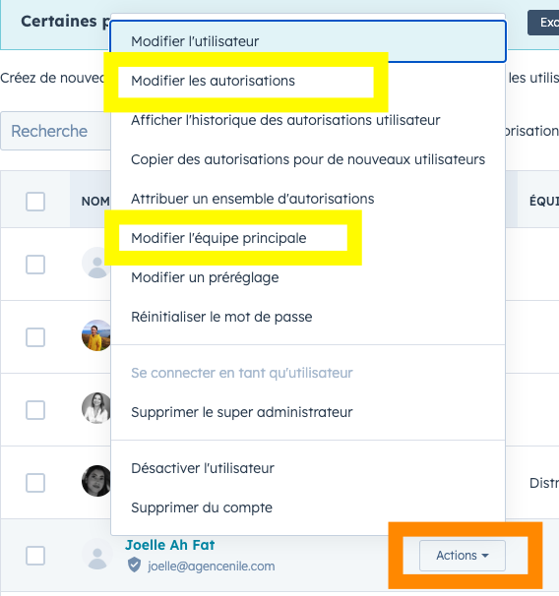Image resolution: width=559 pixels, height=596 pixels.
Task: Click the dark-haired woman profile avatar
Action: pyautogui.click(x=96, y=481)
